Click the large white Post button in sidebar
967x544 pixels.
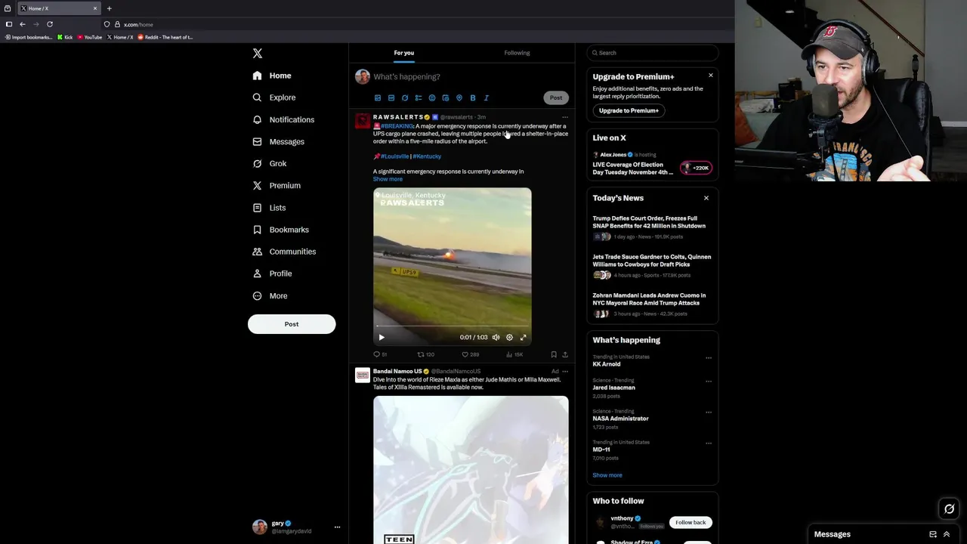[x=292, y=324]
